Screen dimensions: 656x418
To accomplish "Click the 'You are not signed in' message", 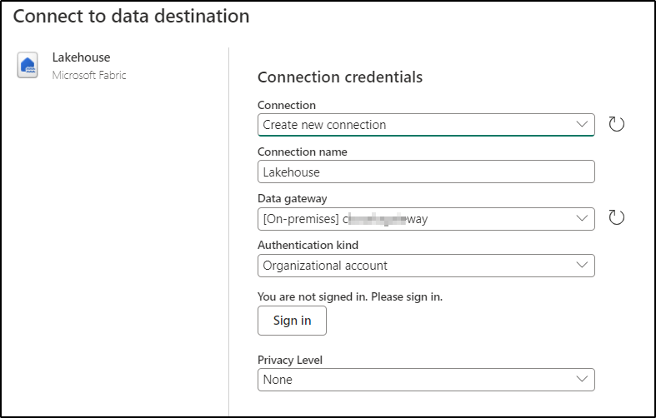I will point(350,296).
